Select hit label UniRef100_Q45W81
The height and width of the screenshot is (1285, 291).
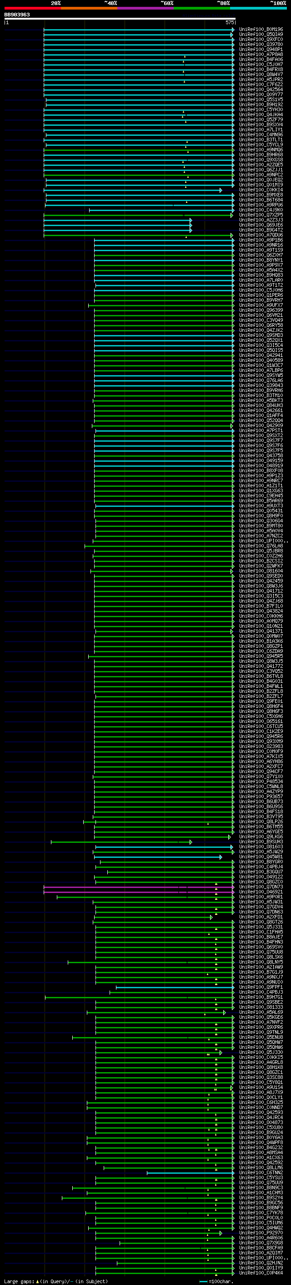(x=261, y=857)
